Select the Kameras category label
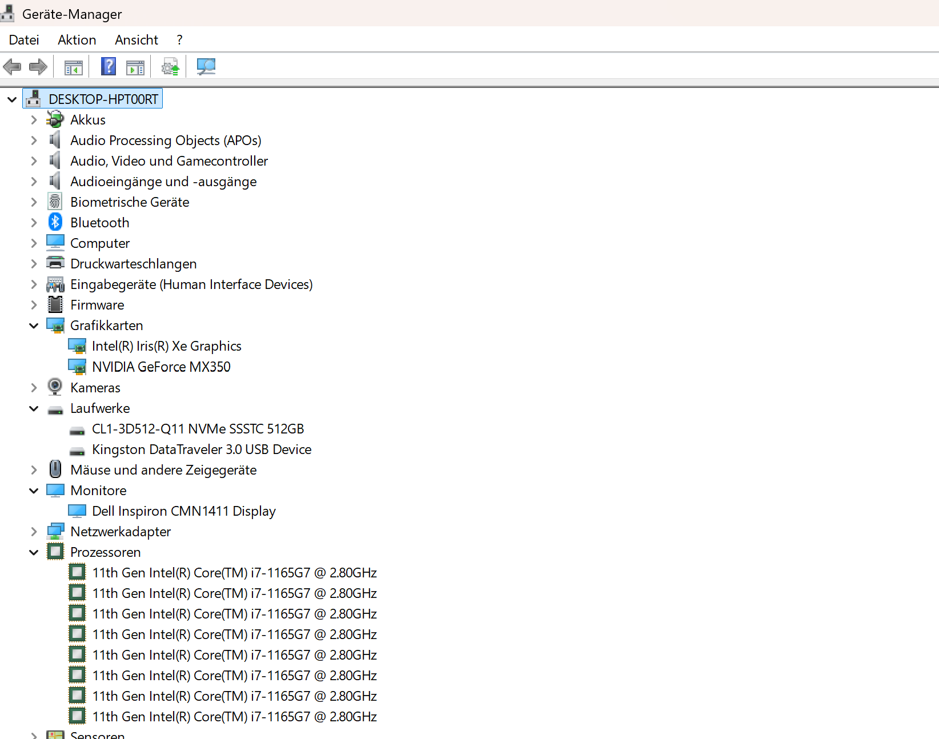 point(95,388)
